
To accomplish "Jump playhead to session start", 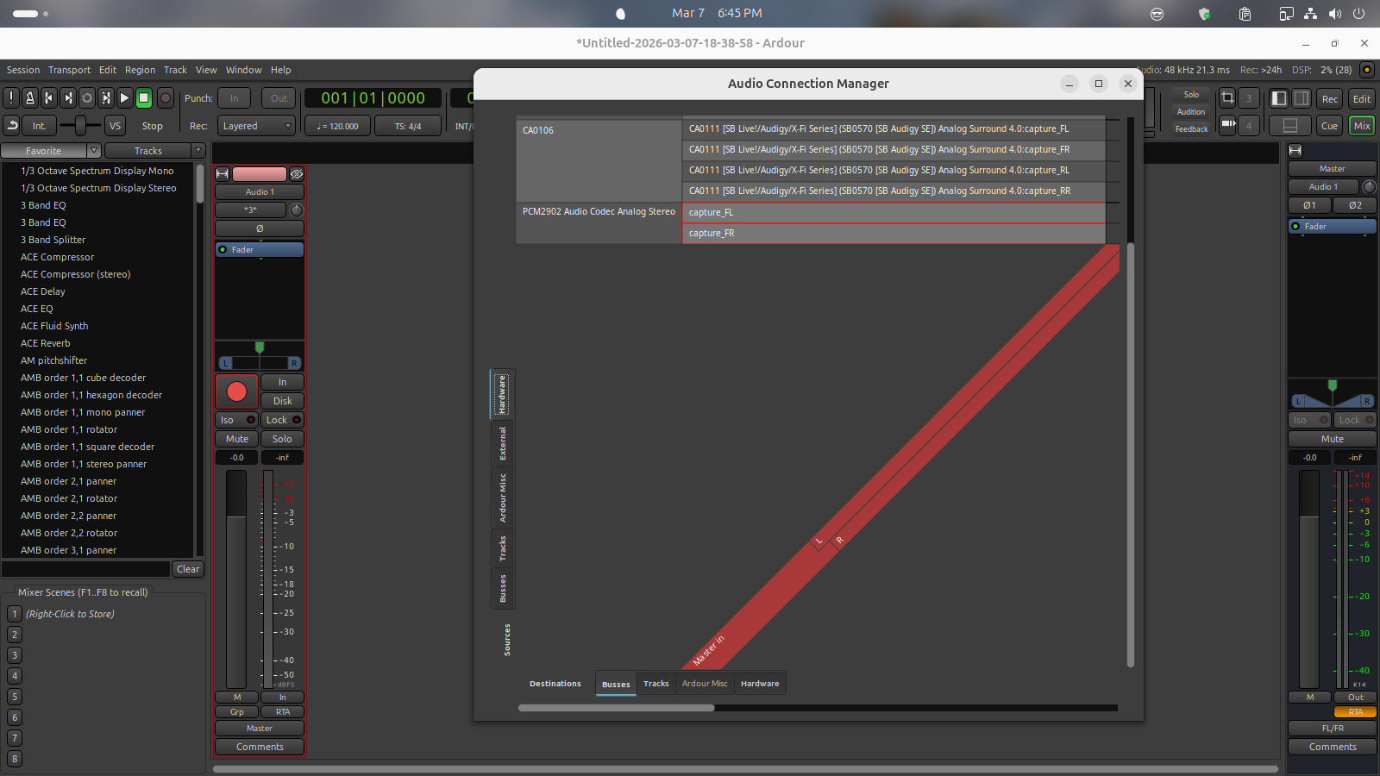I will click(49, 98).
